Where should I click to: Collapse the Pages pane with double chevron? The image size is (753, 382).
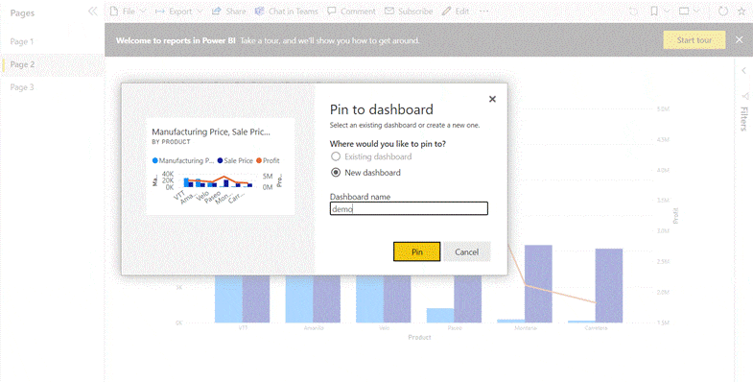click(93, 12)
